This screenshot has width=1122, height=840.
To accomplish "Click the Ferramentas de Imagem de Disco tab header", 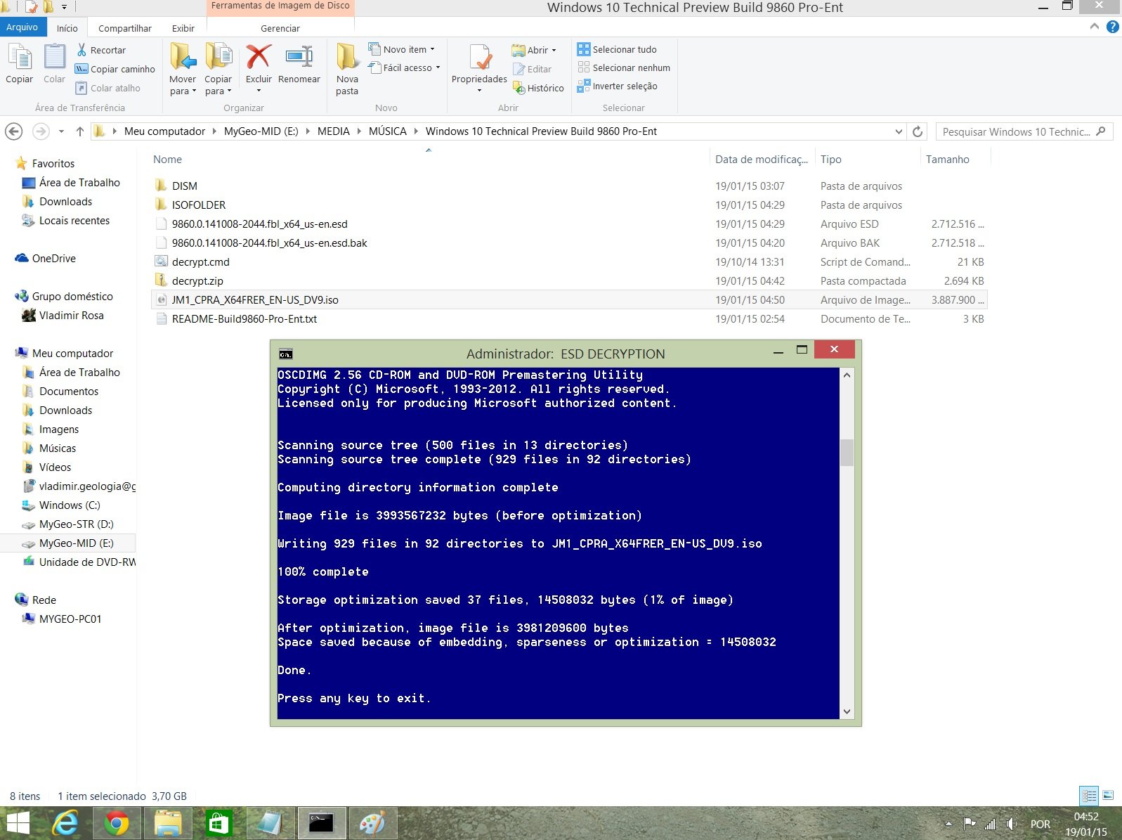I will point(280,6).
